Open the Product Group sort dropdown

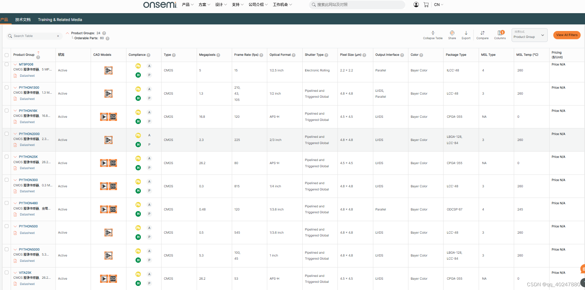[x=529, y=35]
